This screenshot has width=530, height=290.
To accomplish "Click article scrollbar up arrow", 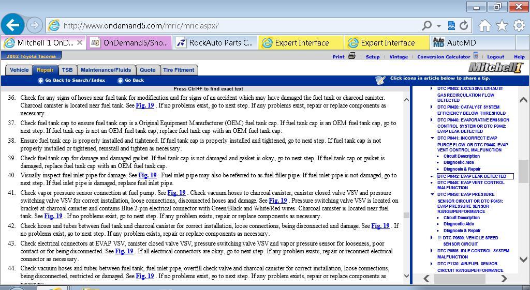I will point(407,100).
